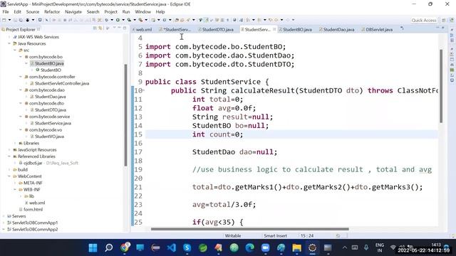Viewport: 456px width, 256px height.
Task: Click the External Tools run icon
Action: pos(140,20)
